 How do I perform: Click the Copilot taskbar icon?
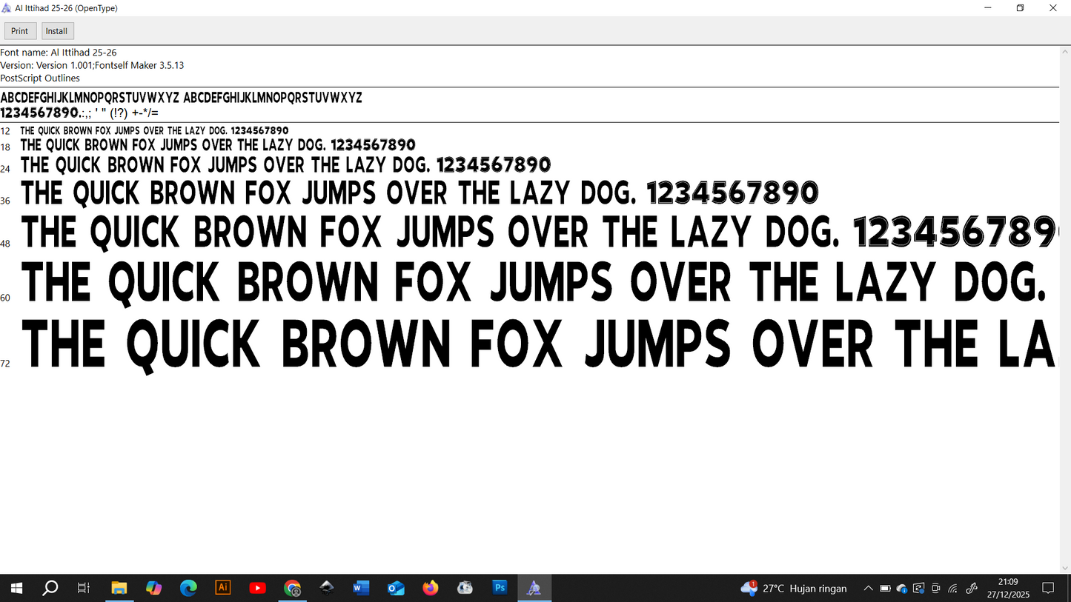(x=153, y=588)
